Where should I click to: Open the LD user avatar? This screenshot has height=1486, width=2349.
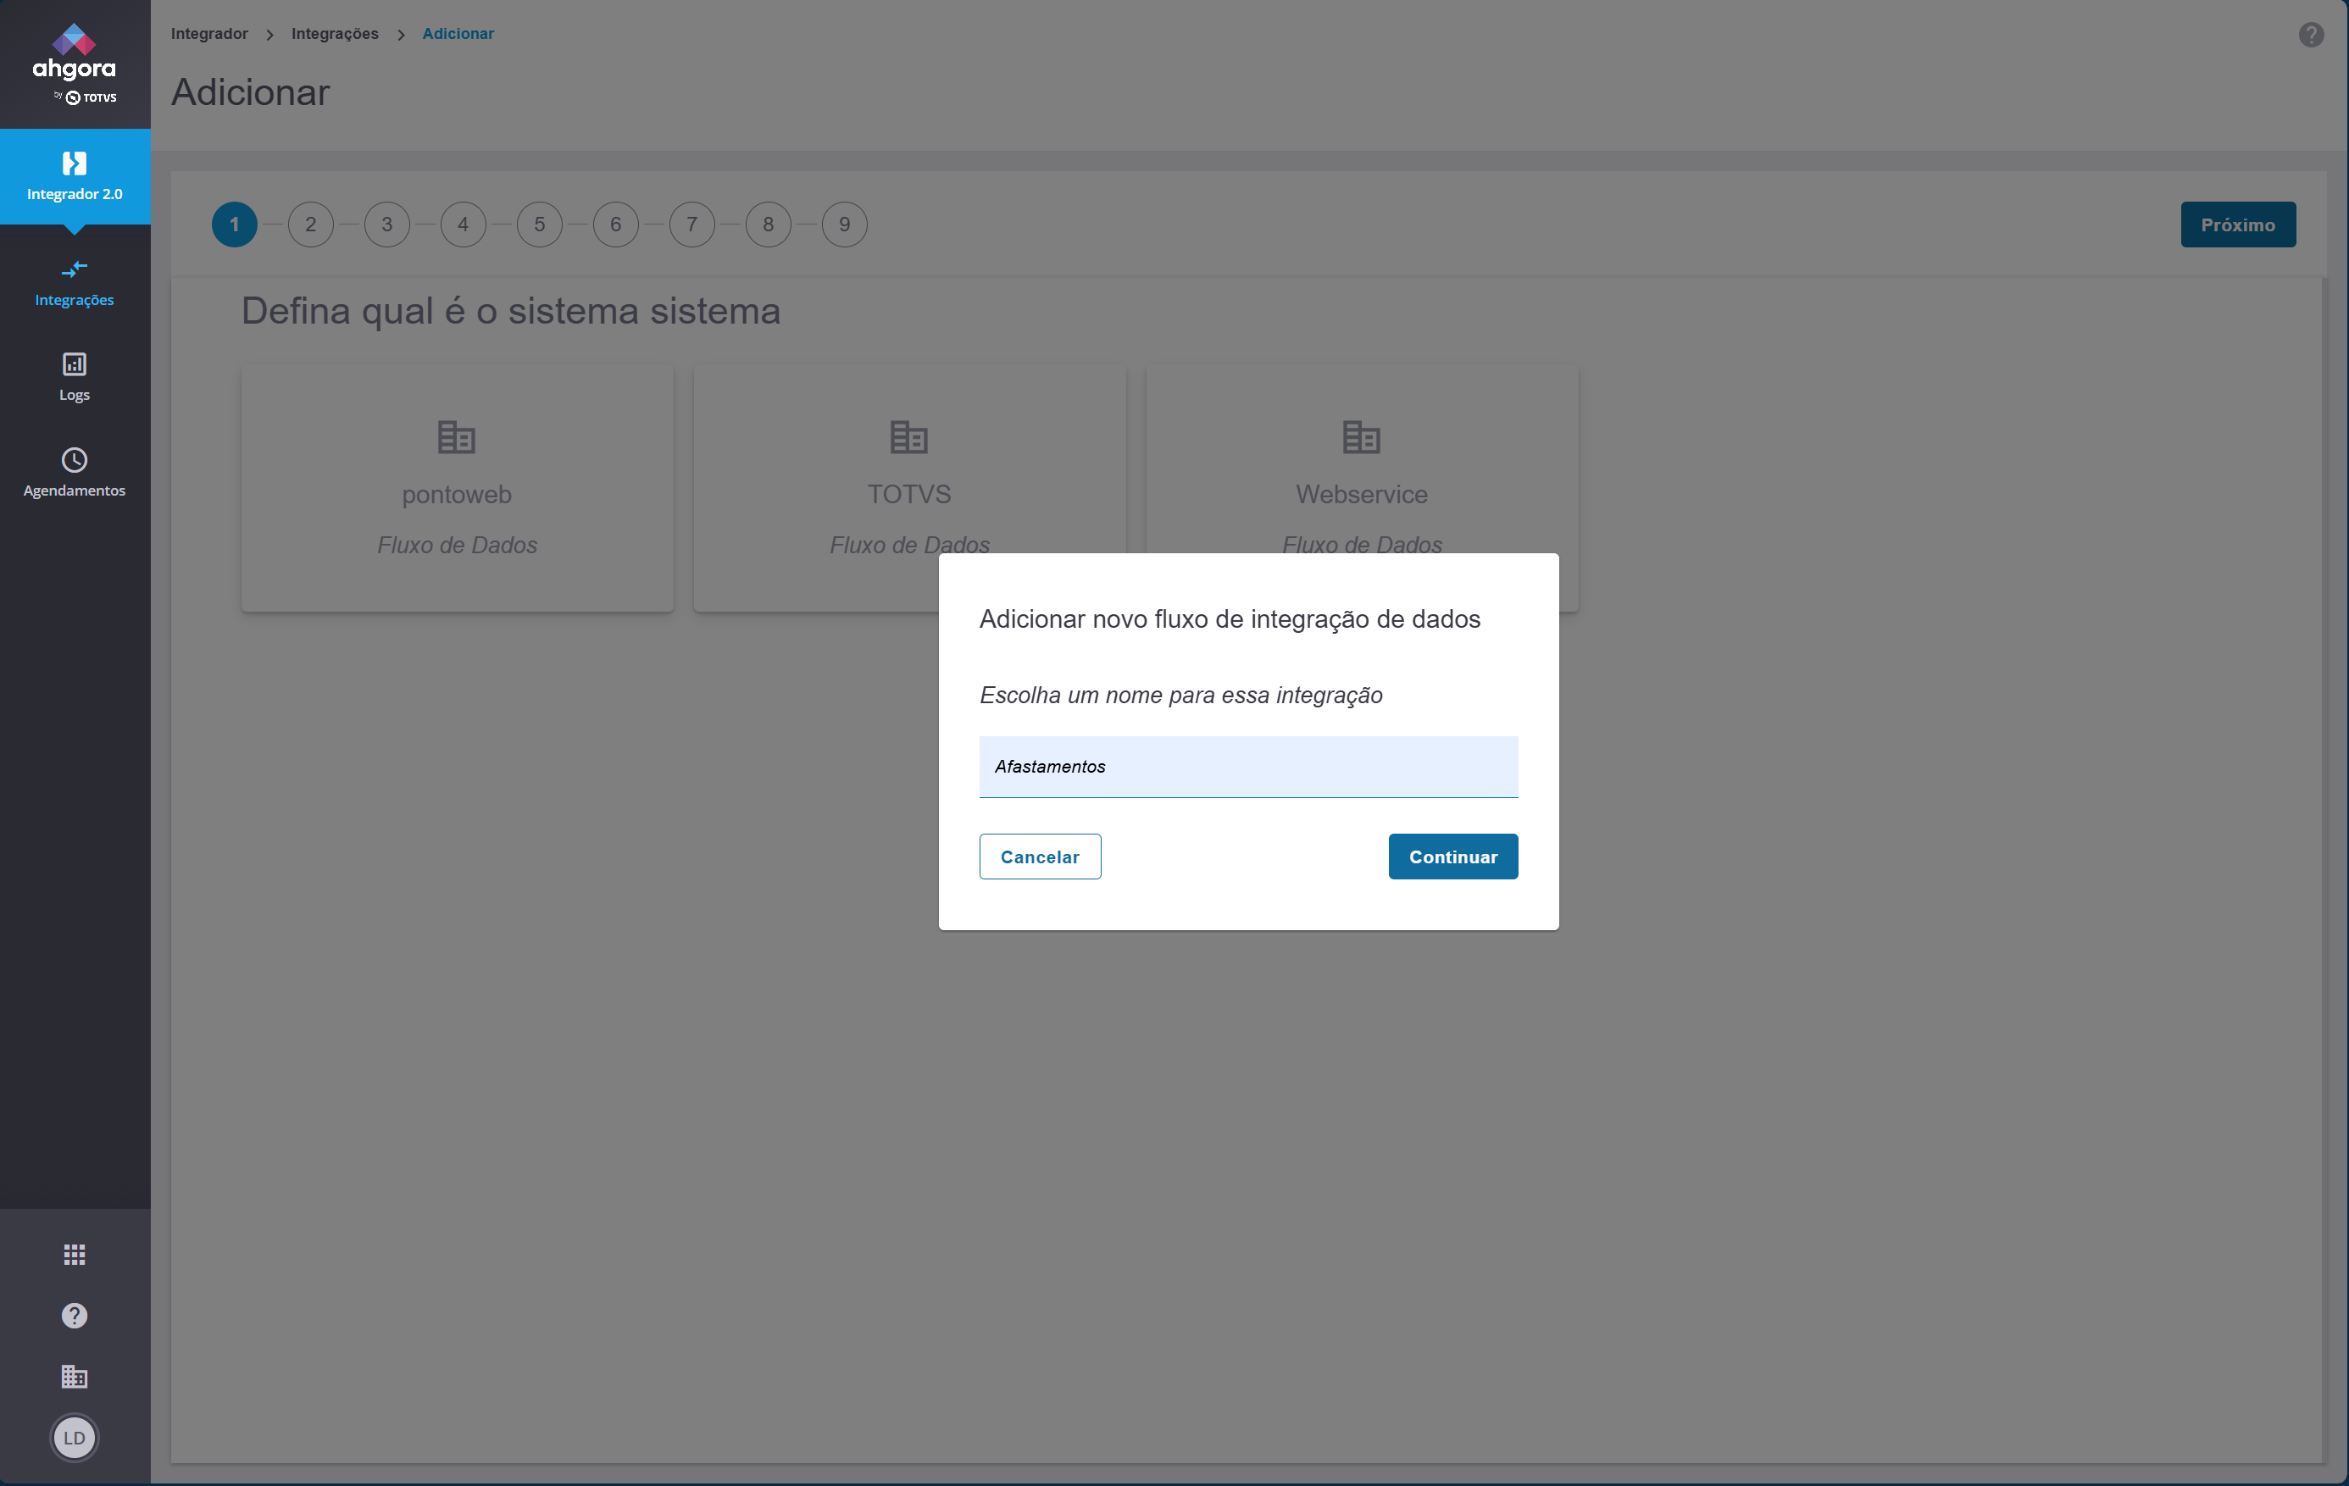pos(74,1437)
